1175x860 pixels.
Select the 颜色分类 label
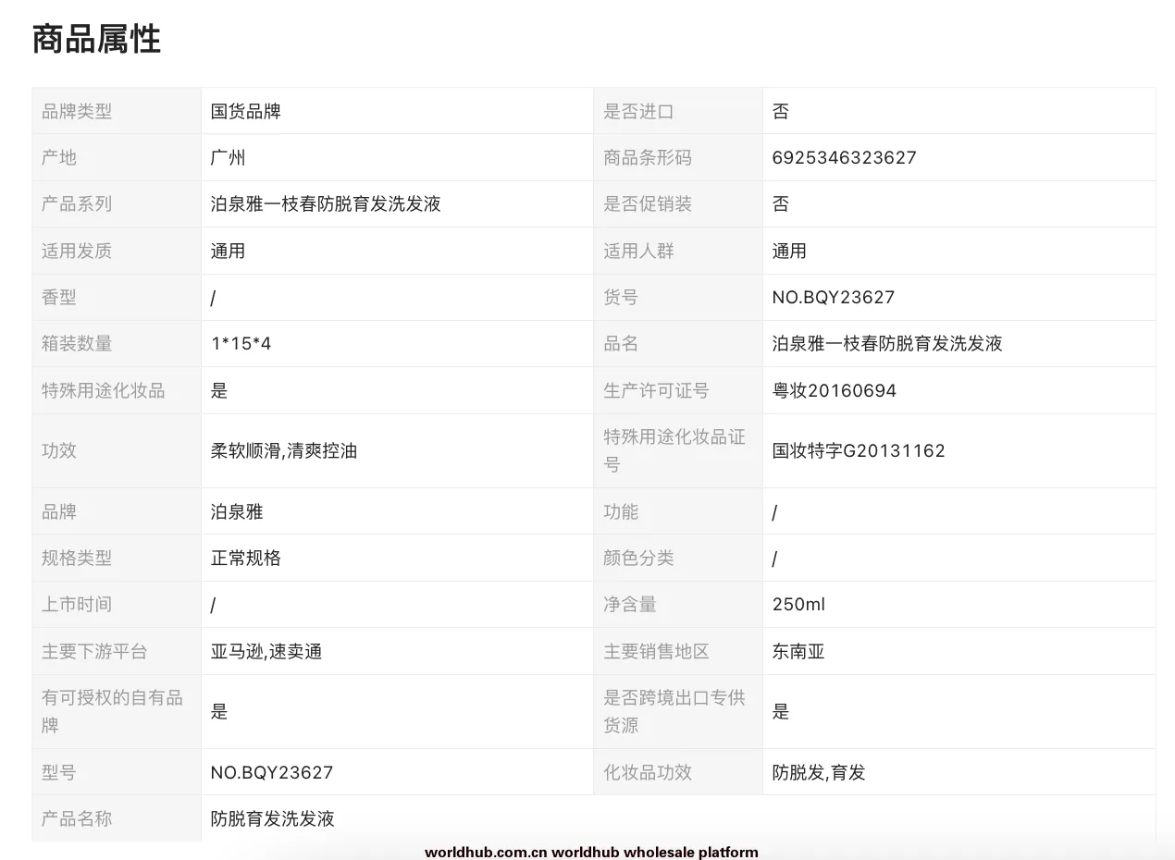coord(638,558)
